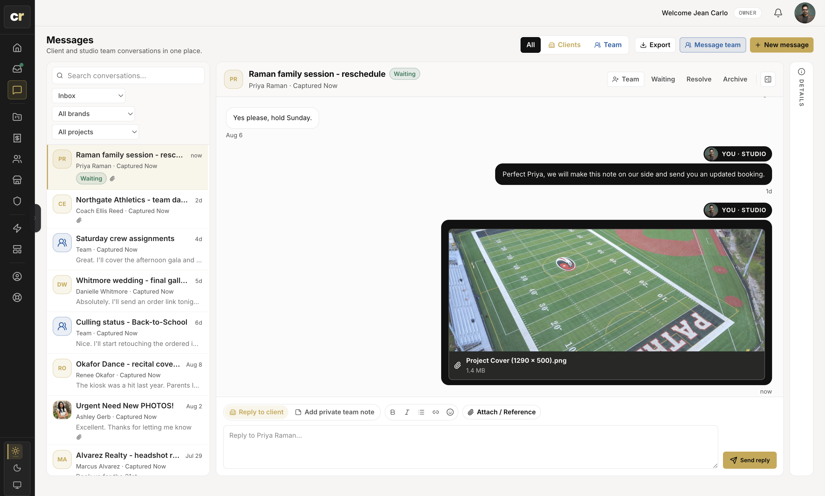Open the help lifebuoy icon in sidebar
Image resolution: width=825 pixels, height=496 pixels.
click(17, 297)
